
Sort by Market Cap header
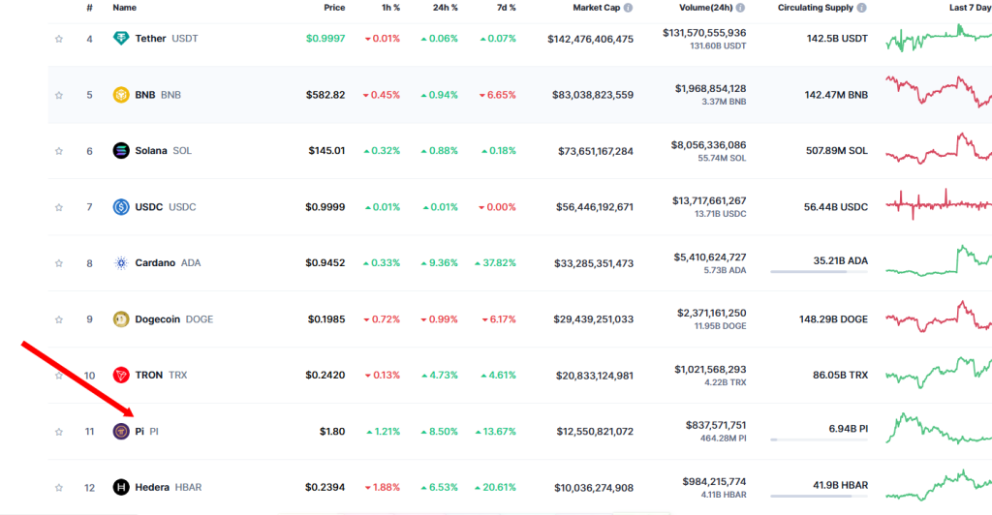coord(596,8)
